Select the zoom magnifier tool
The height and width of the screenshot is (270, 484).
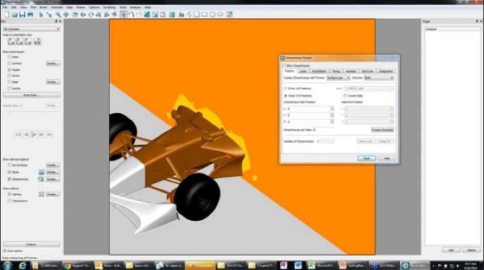(59, 14)
